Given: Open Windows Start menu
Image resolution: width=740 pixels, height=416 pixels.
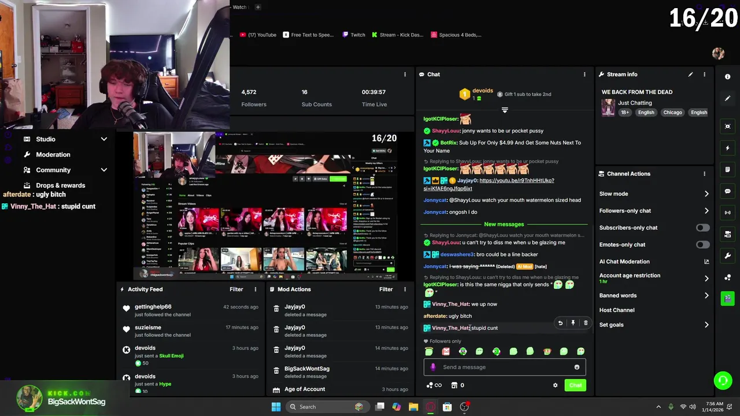Looking at the screenshot, I should pos(276,407).
